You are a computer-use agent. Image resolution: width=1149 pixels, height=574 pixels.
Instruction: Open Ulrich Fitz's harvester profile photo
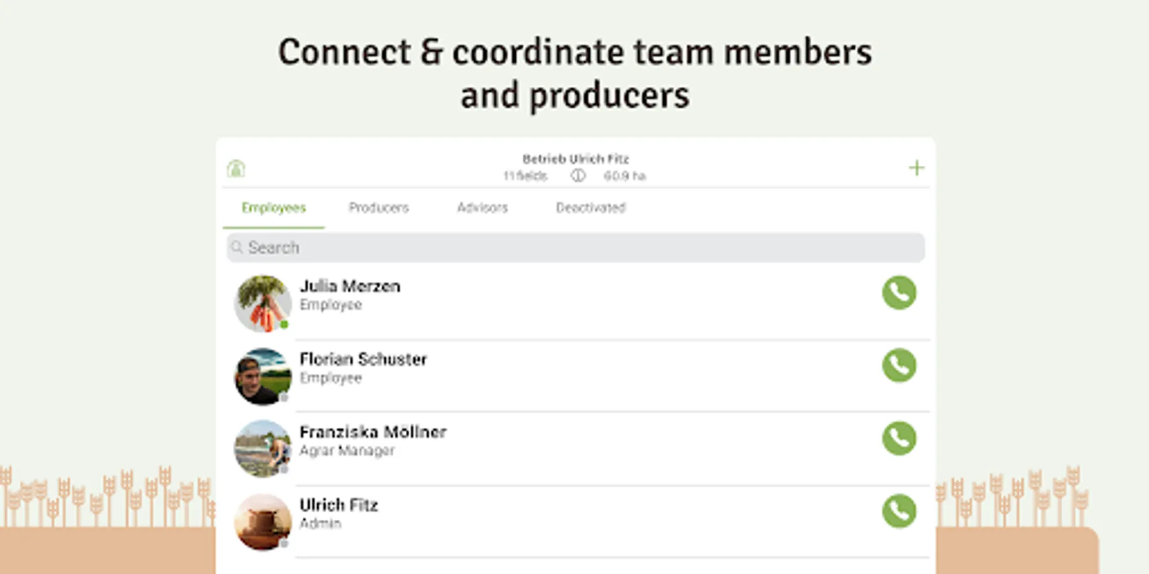[x=262, y=521]
